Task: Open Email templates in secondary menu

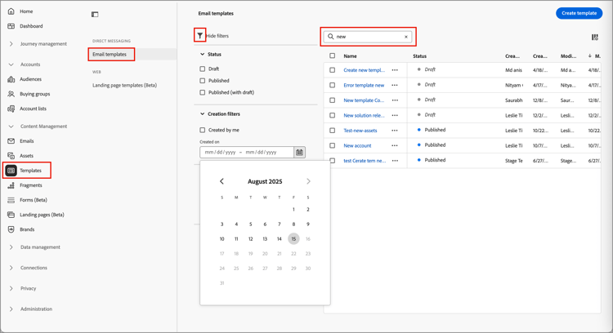Action: [110, 54]
